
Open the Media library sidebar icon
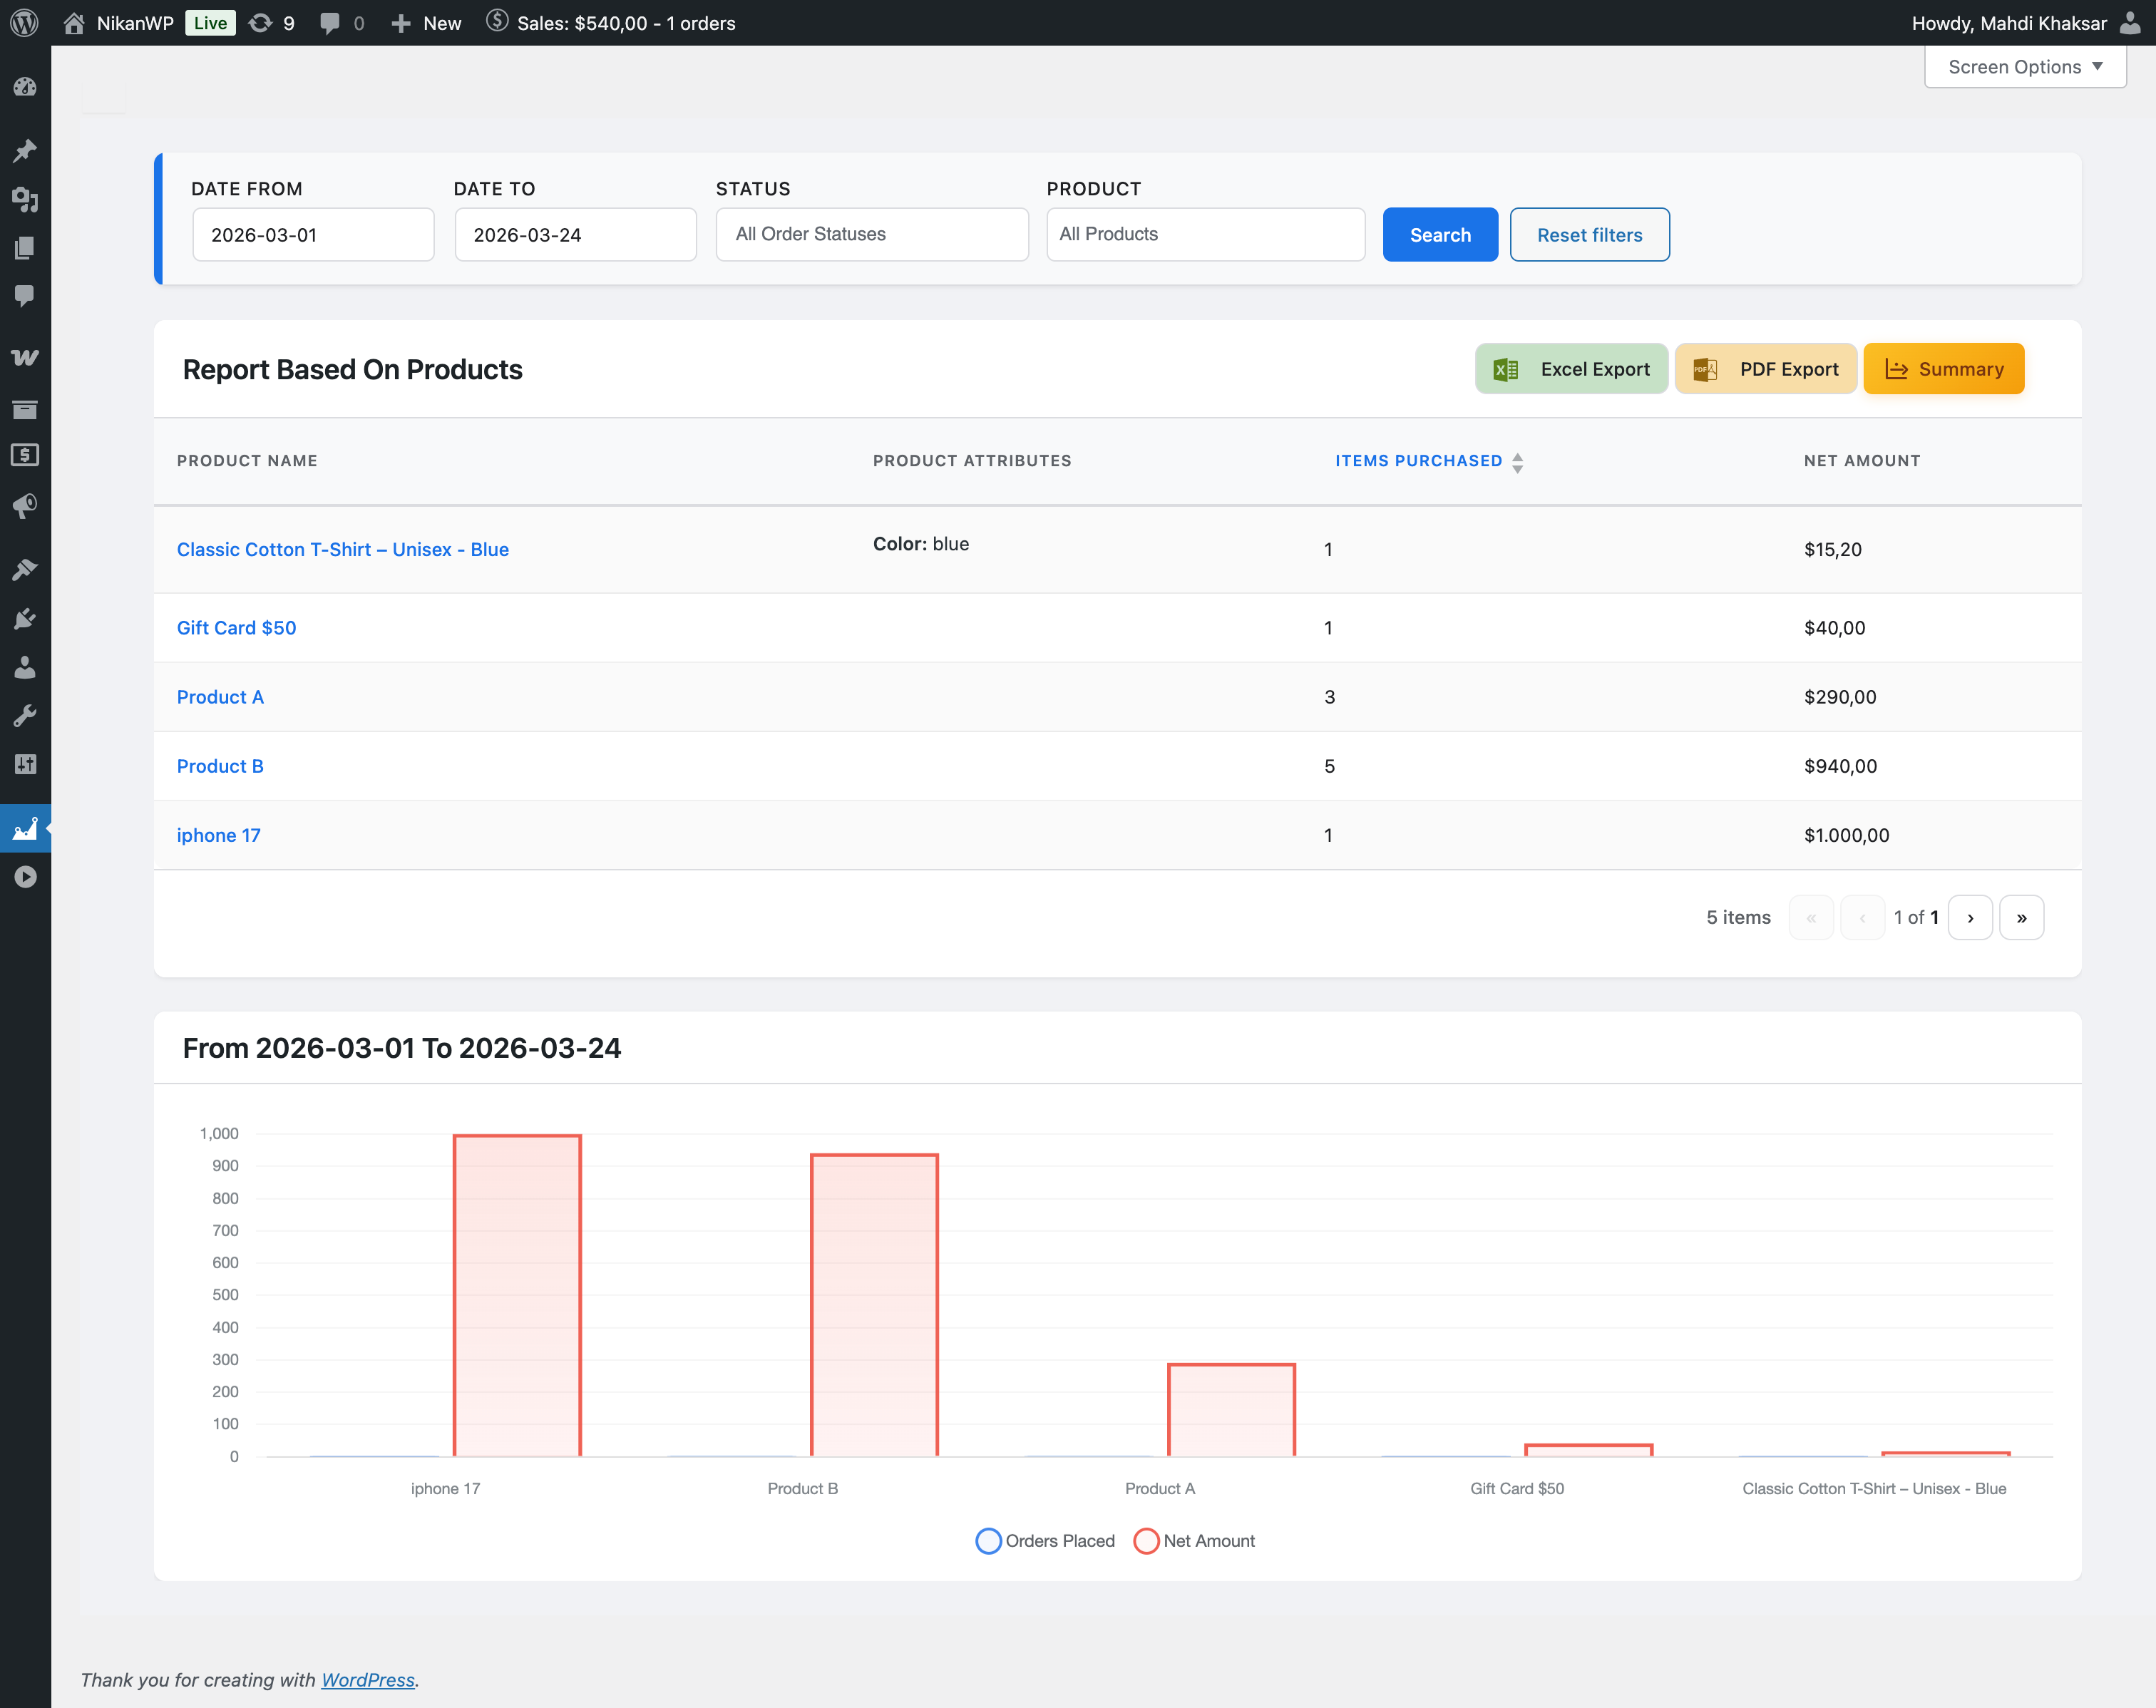(25, 199)
